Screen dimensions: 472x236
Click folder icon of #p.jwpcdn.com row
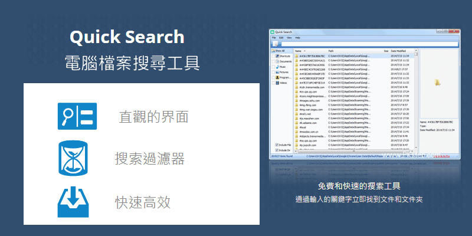(297, 145)
